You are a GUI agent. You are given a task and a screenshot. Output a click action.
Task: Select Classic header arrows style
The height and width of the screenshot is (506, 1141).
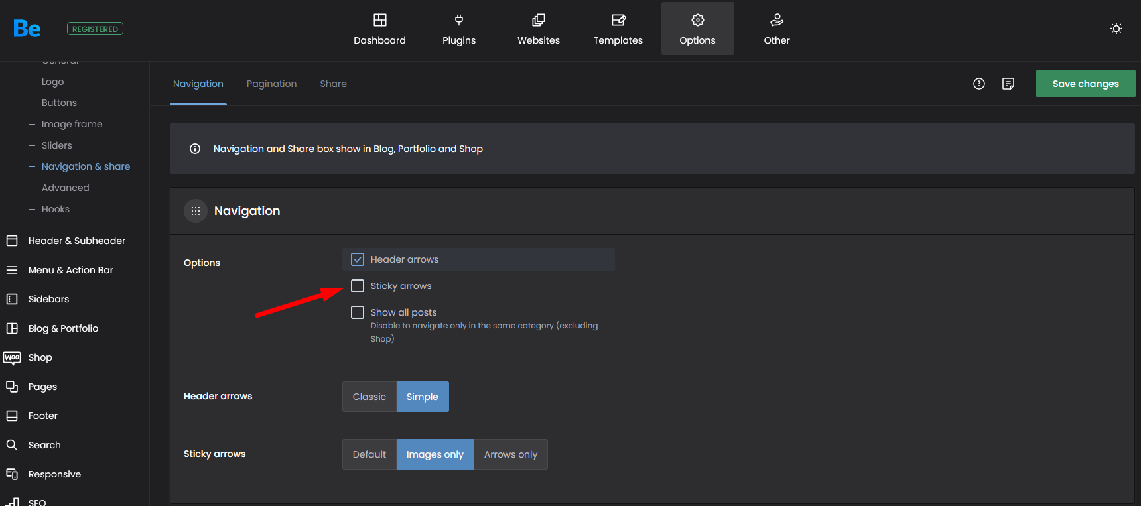click(369, 397)
